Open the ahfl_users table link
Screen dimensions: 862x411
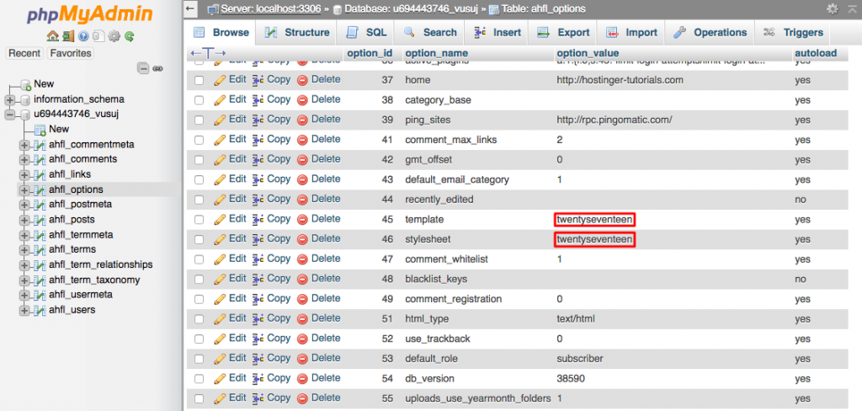point(72,310)
